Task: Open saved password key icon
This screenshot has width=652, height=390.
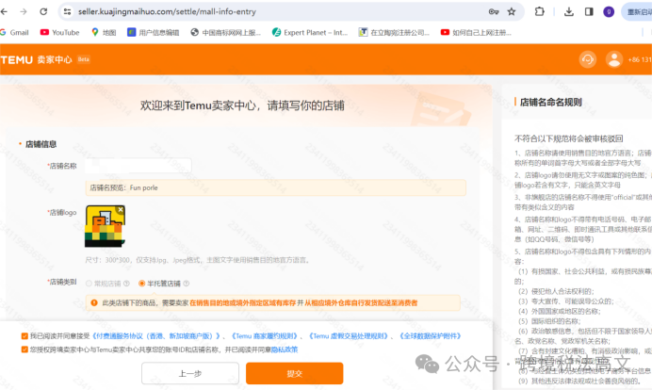Action: (x=494, y=11)
